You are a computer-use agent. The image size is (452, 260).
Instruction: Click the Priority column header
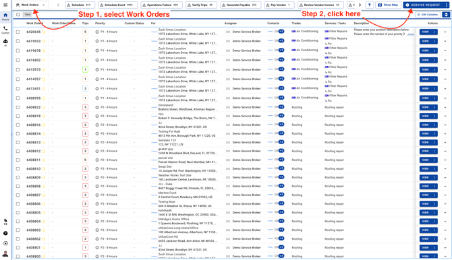(x=100, y=24)
